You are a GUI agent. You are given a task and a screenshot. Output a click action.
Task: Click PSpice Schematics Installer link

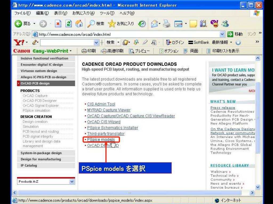click(113, 128)
